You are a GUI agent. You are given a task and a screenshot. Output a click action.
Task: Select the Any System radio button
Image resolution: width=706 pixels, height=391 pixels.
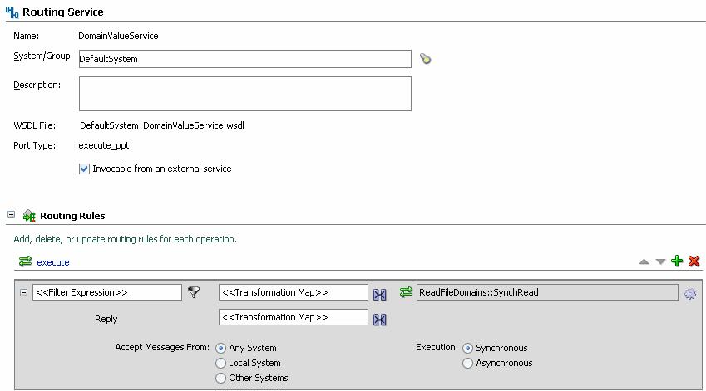[220, 348]
